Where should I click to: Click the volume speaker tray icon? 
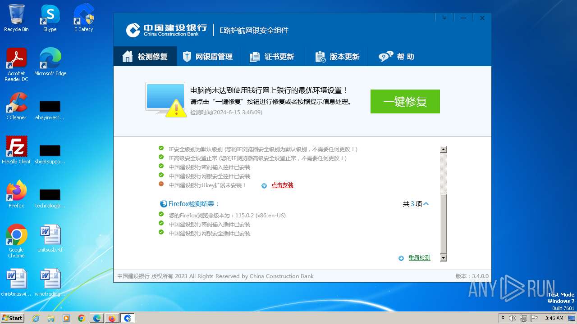coord(513,318)
